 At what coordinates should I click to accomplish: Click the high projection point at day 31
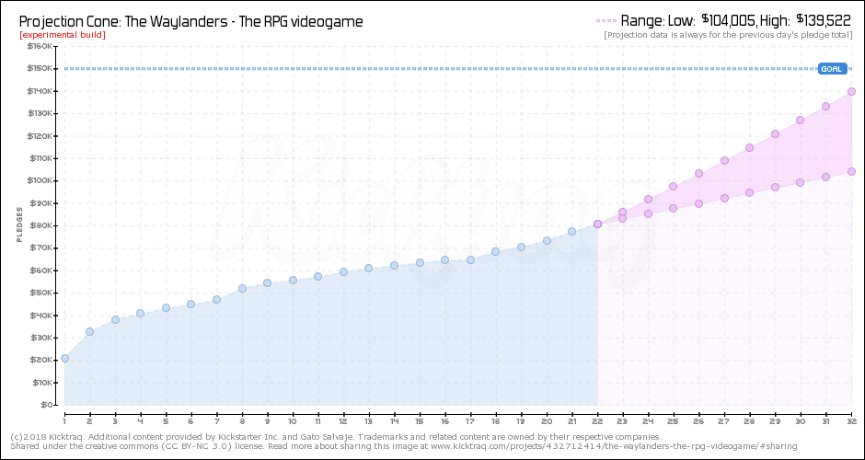coord(825,106)
